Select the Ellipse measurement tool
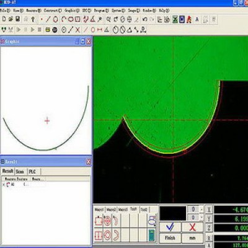This screenshot has width=248, height=248. (x=71, y=20)
